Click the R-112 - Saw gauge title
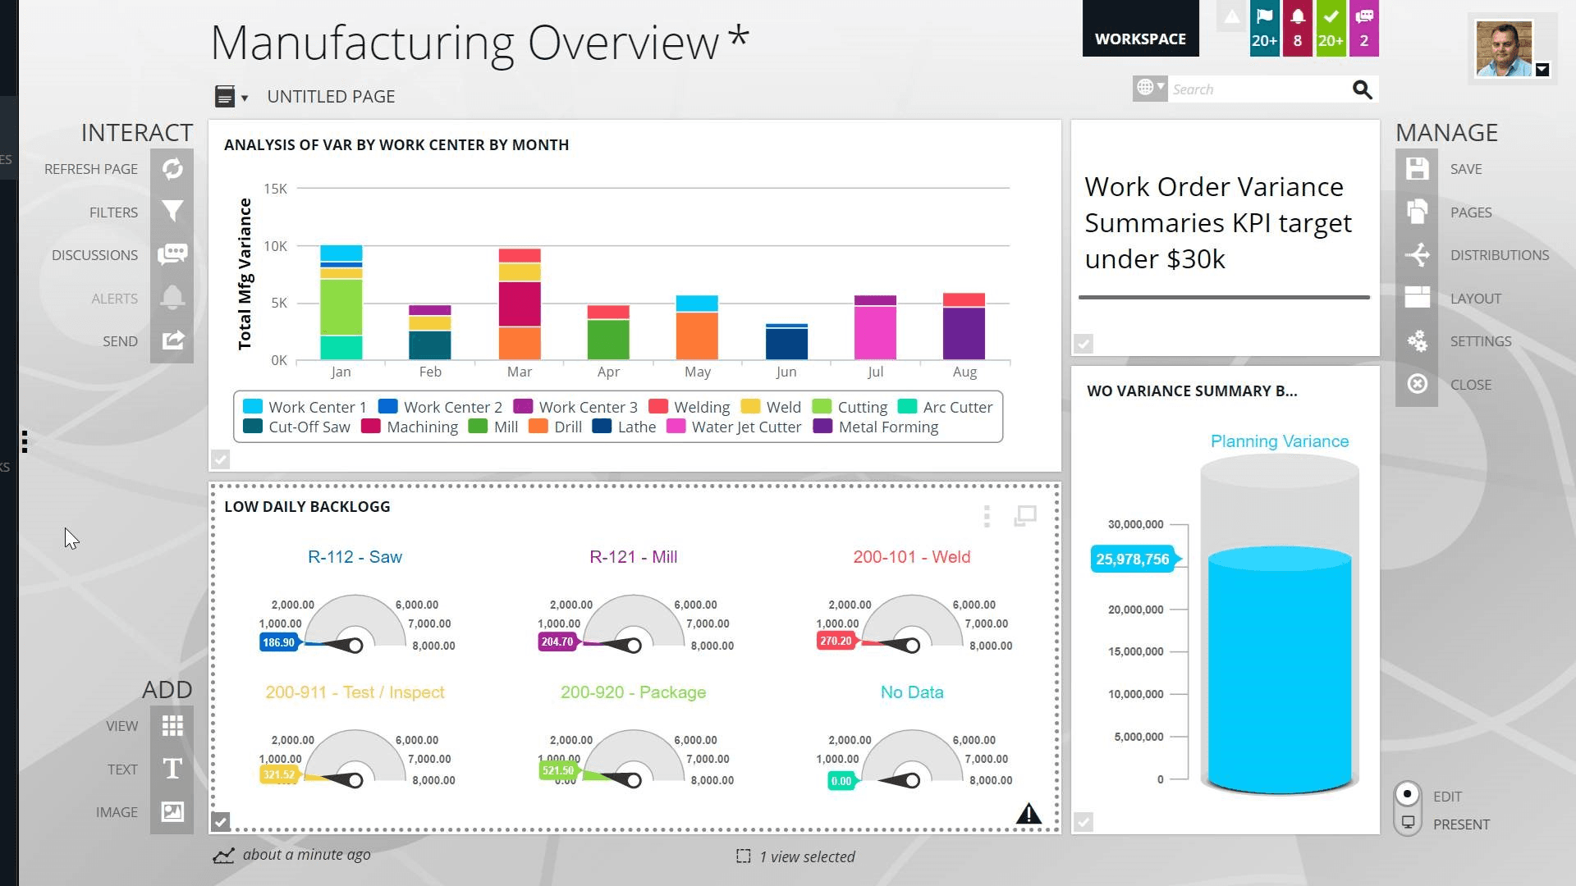 pyautogui.click(x=355, y=557)
